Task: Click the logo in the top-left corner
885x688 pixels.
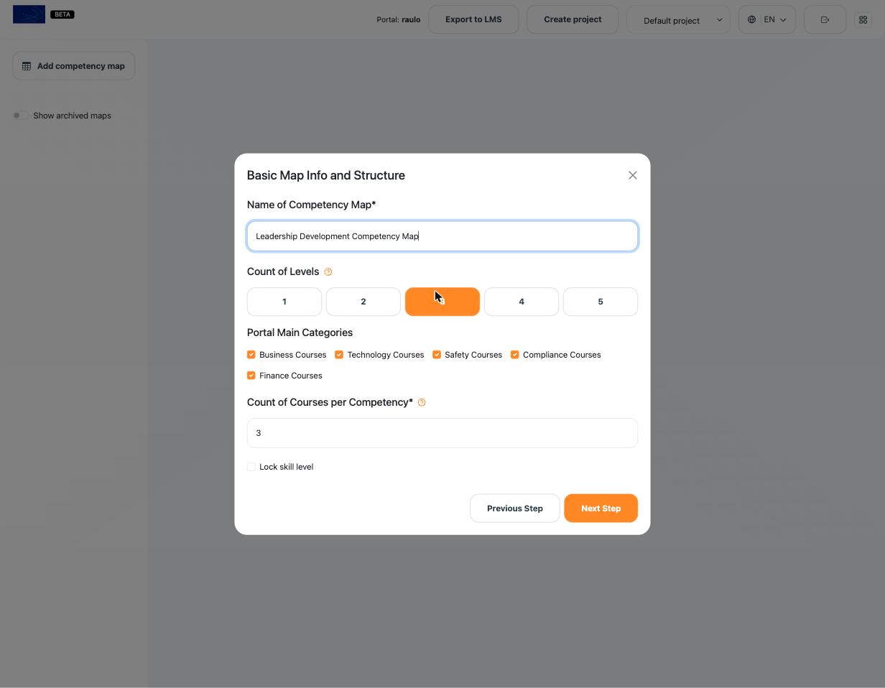Action: point(29,14)
